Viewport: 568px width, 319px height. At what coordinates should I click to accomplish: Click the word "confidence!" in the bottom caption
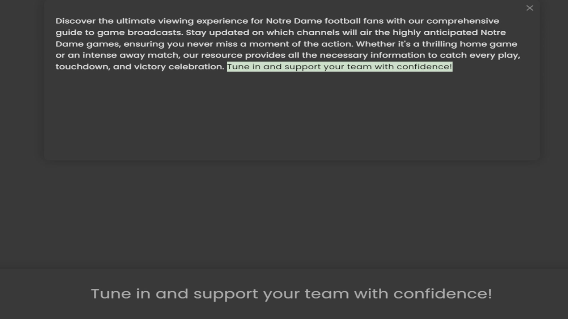pos(443,294)
